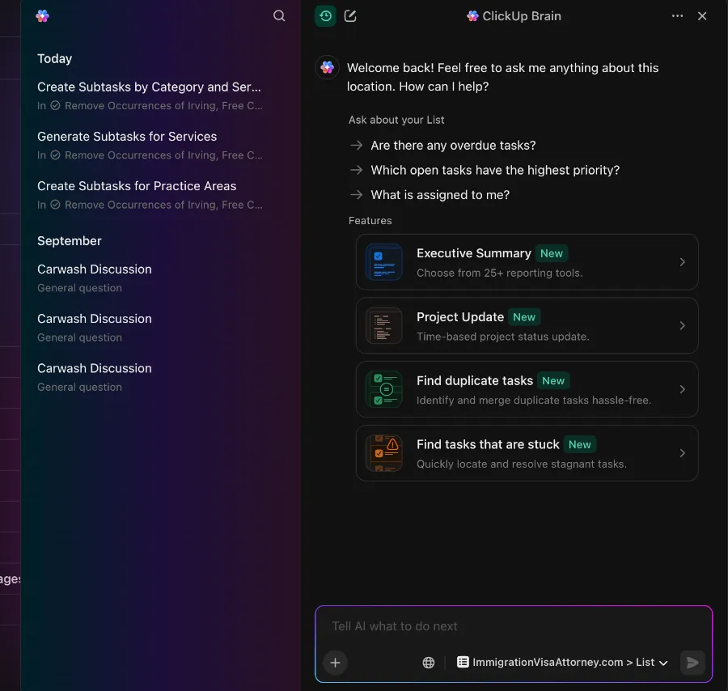
Task: Choose 'What is assigned to me?' suggestion
Action: tap(439, 195)
